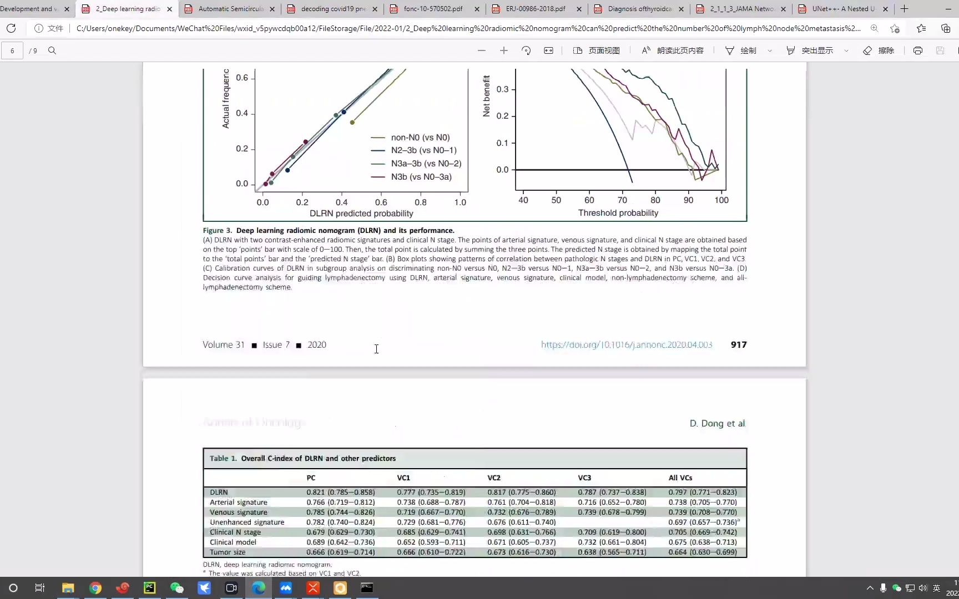Click the fit to page icon
The height and width of the screenshot is (599, 959).
pyautogui.click(x=548, y=50)
